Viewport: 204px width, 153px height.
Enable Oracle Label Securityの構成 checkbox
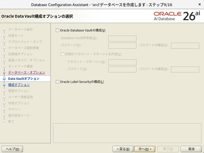point(57,82)
